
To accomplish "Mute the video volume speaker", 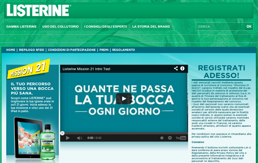I will click(79, 138).
